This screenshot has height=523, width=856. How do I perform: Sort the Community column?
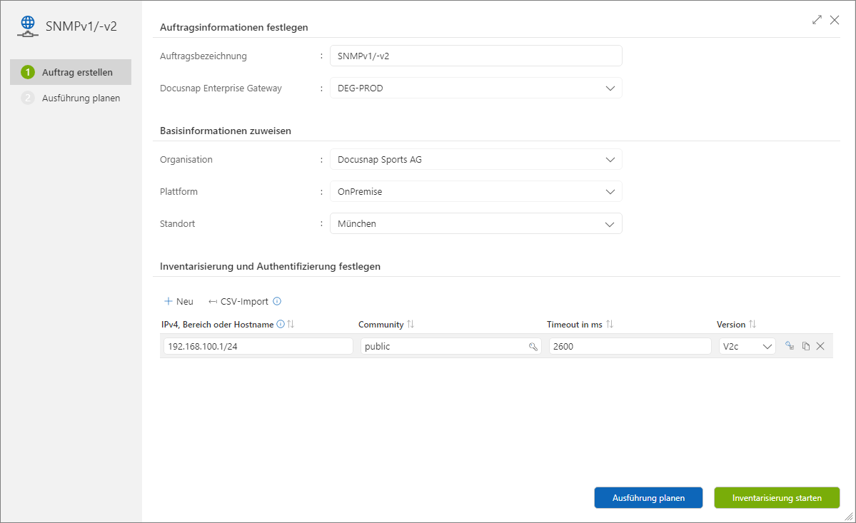pyautogui.click(x=411, y=324)
